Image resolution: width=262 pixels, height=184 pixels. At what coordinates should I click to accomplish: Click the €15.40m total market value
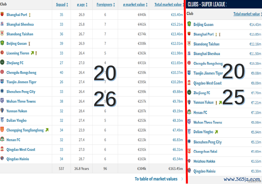[x=177, y=15]
